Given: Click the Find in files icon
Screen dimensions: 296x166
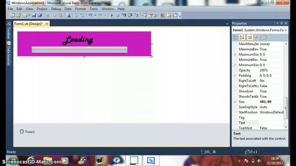Looking at the screenshot, I should pos(68,15).
